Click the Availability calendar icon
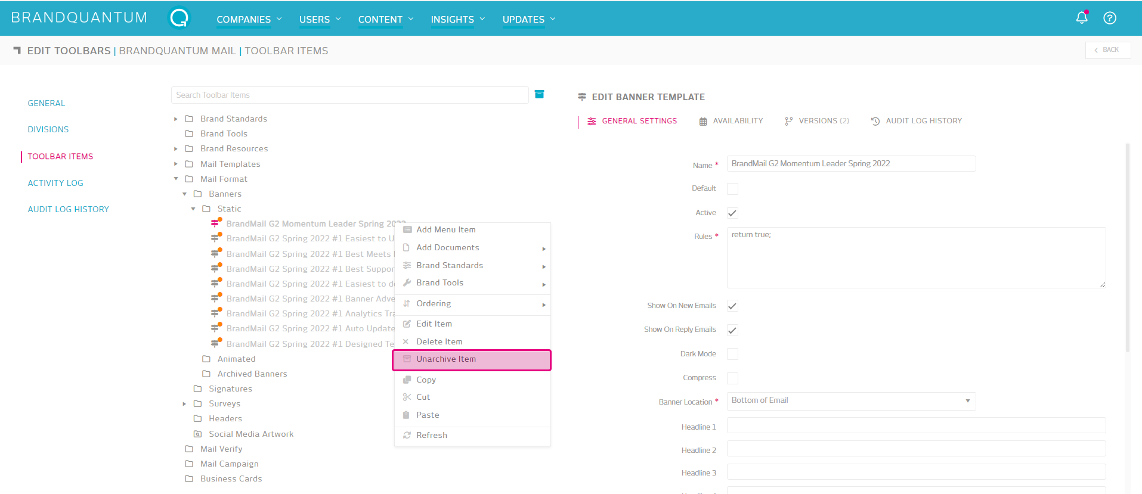Screen dimensions: 1142x494 703,121
